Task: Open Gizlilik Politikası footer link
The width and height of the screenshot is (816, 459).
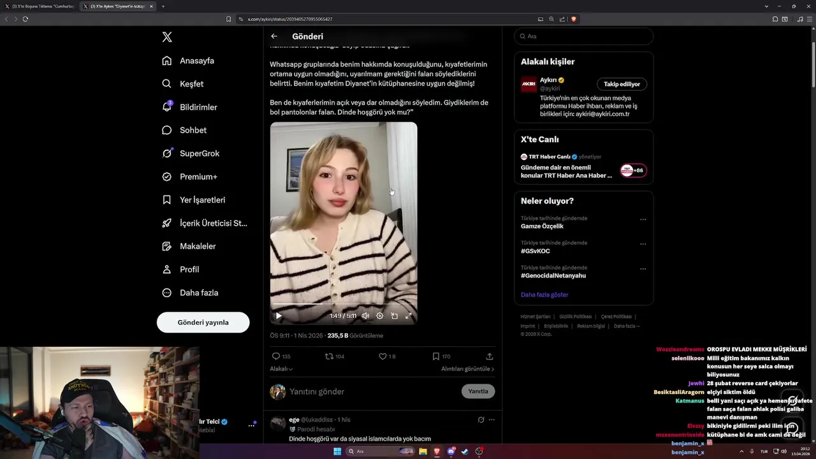Action: 576,317
